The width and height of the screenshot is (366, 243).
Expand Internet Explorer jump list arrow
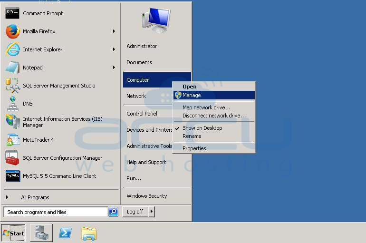[114, 49]
